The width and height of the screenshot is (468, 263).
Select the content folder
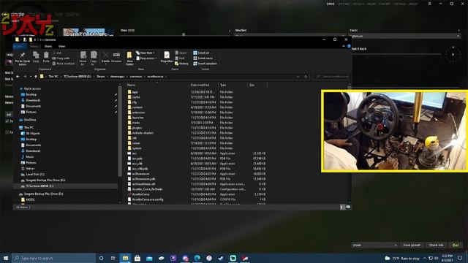point(137,107)
